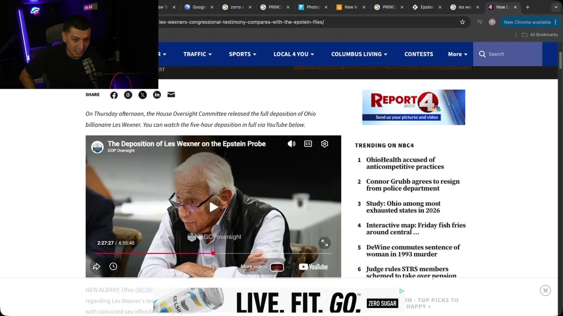Viewport: 563px width, 316px height.
Task: Open 'Study: Ohio among most exhausted states'
Action: [403, 207]
